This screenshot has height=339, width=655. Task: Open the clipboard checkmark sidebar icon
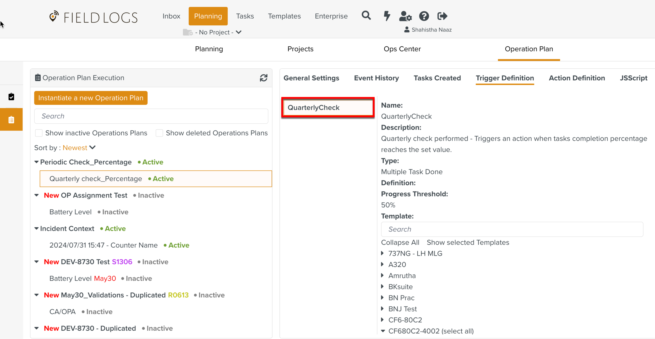(x=11, y=97)
